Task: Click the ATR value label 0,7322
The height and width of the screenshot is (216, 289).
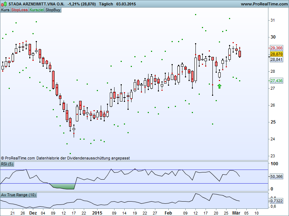Action: 276,201
